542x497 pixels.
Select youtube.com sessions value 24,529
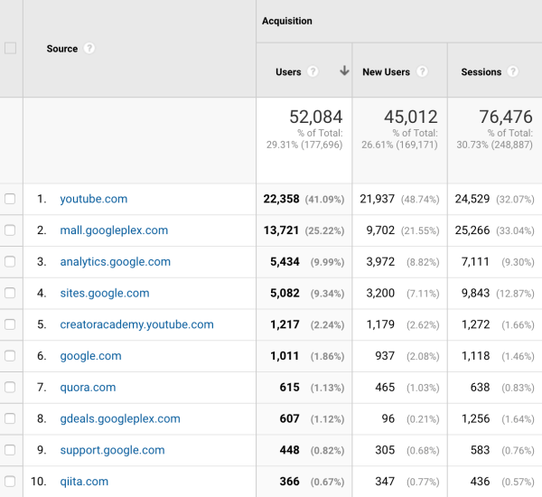[472, 199]
